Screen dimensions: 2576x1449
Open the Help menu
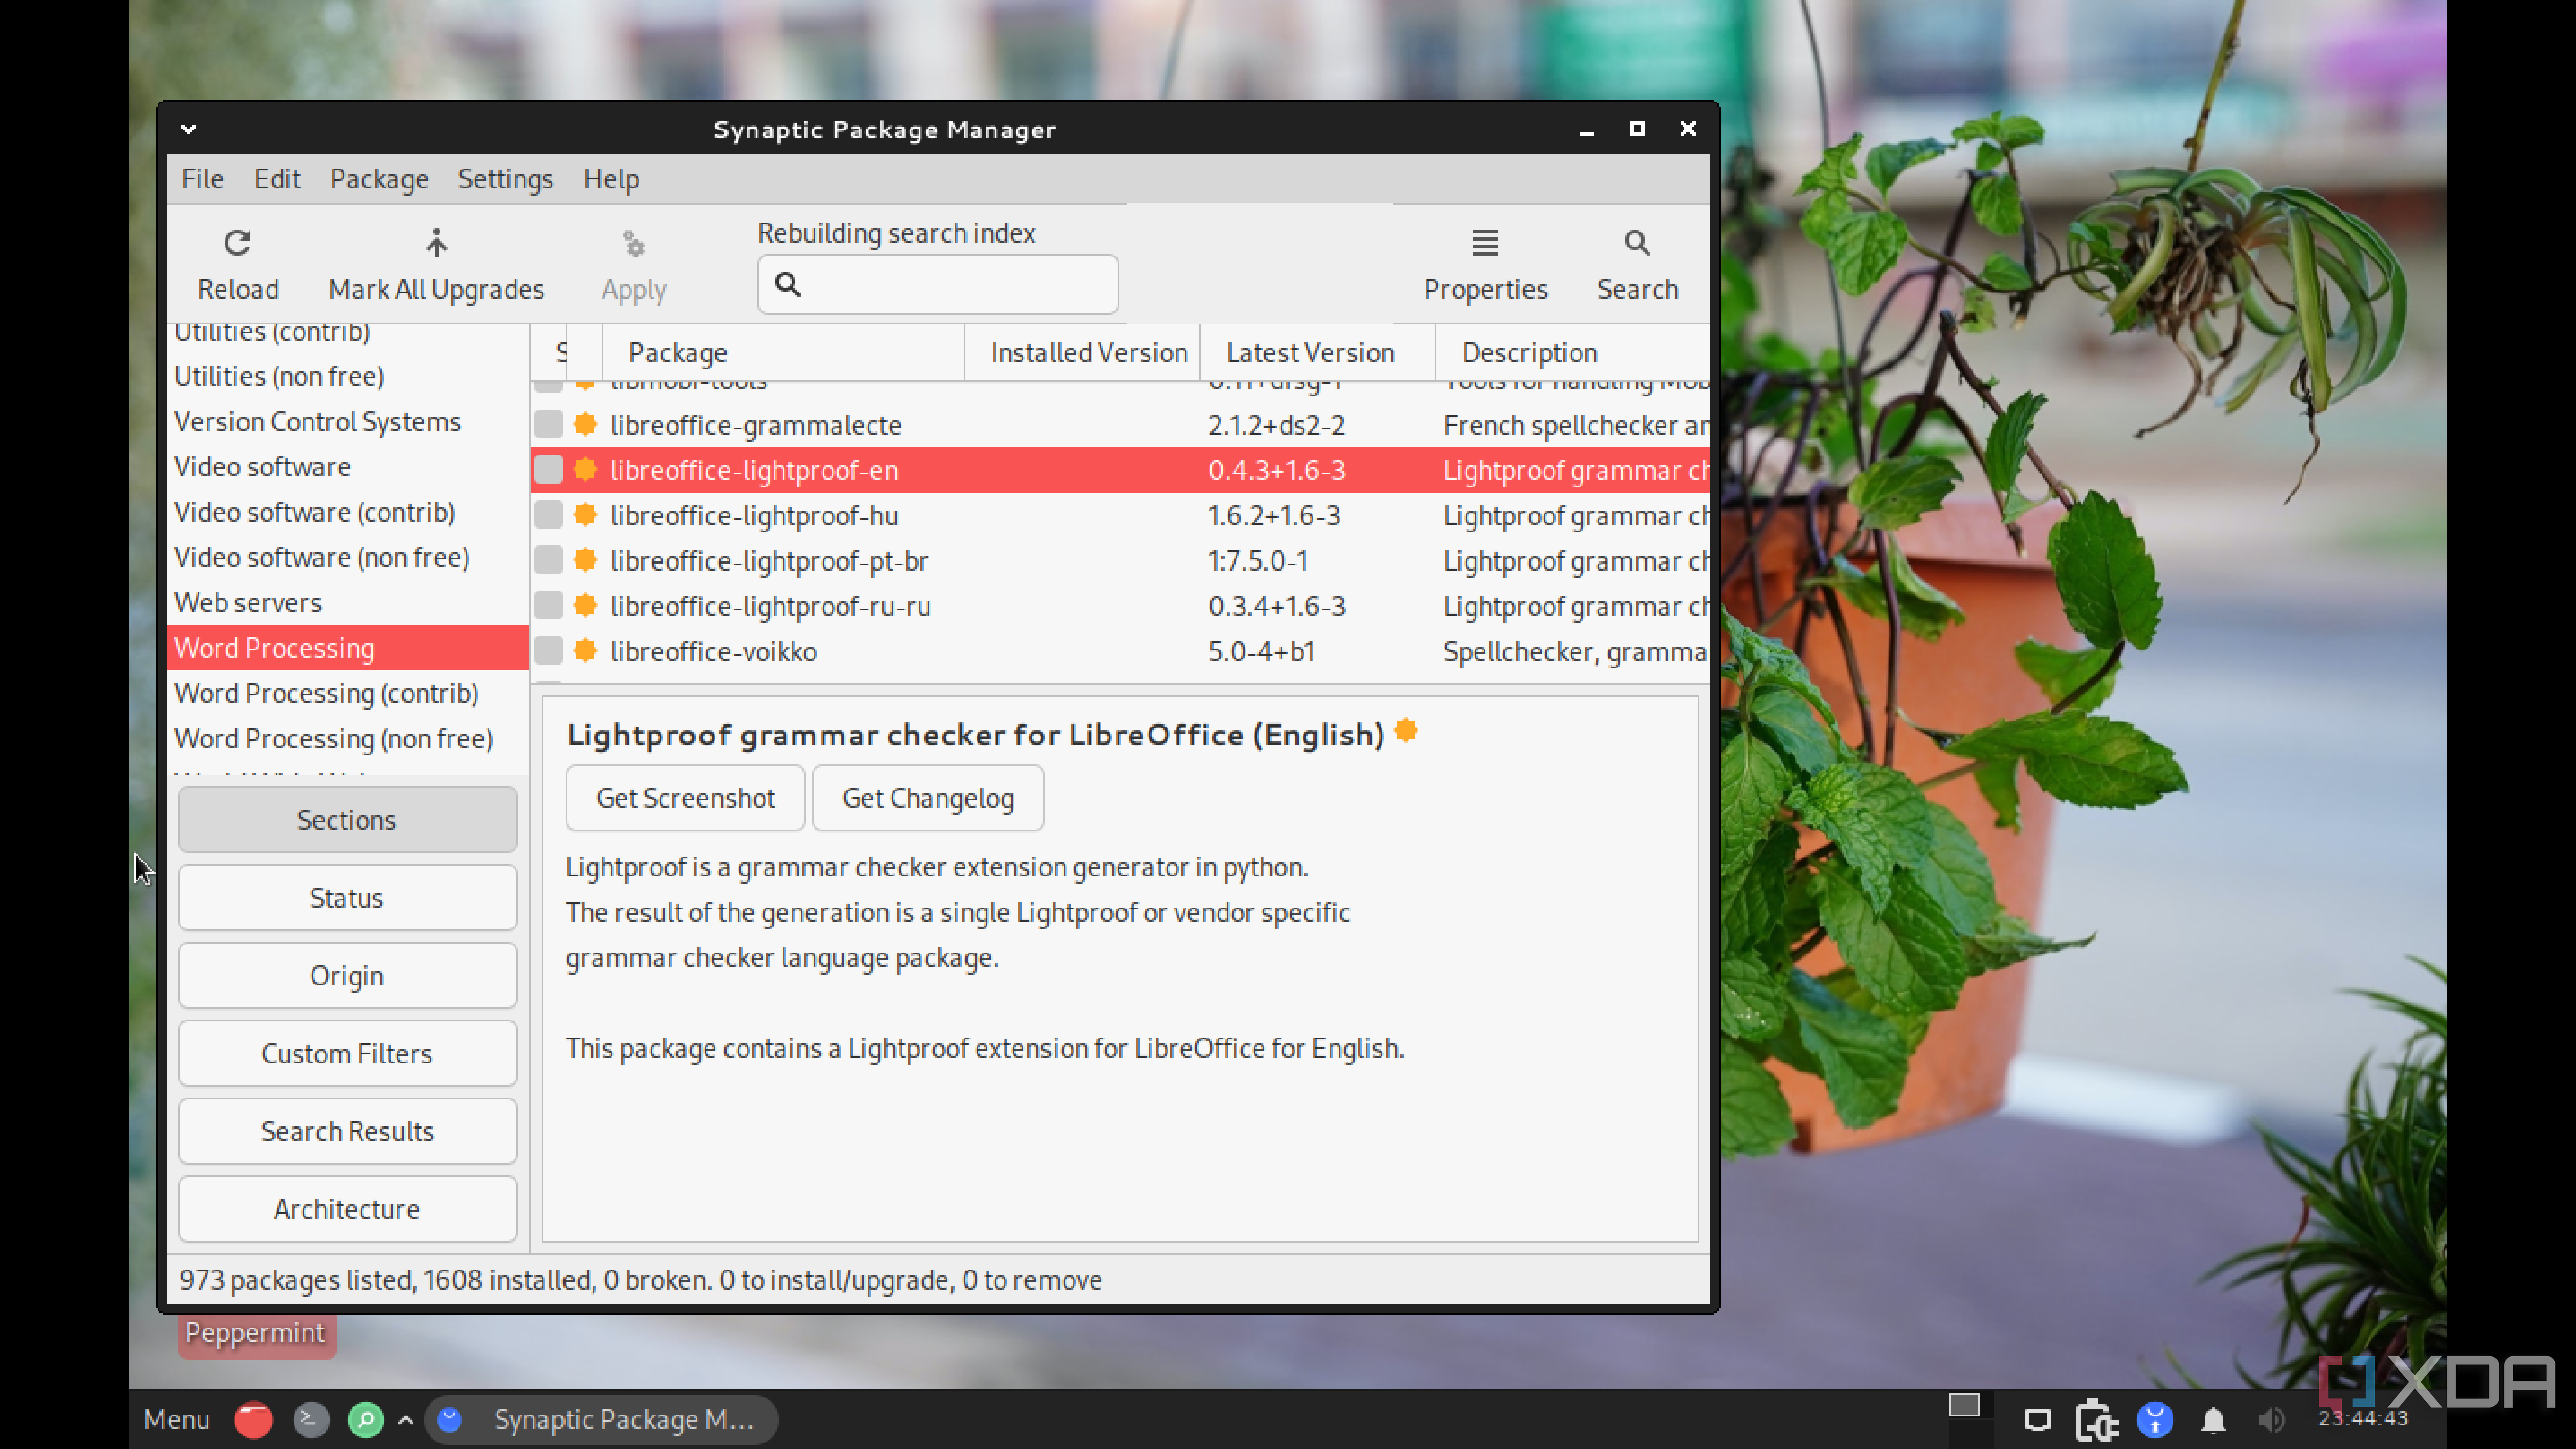[x=611, y=179]
